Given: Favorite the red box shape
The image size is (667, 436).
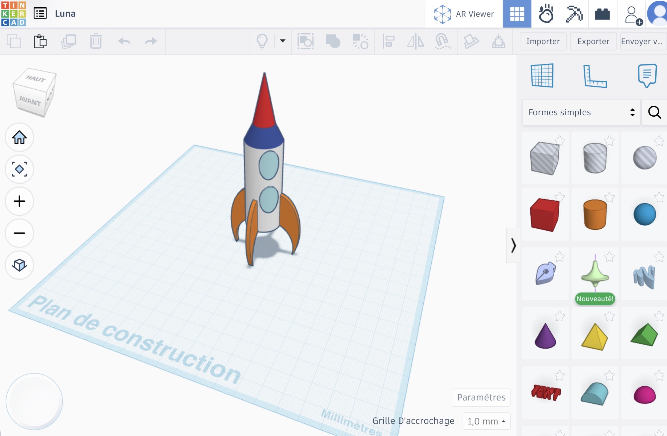Looking at the screenshot, I should (560, 196).
